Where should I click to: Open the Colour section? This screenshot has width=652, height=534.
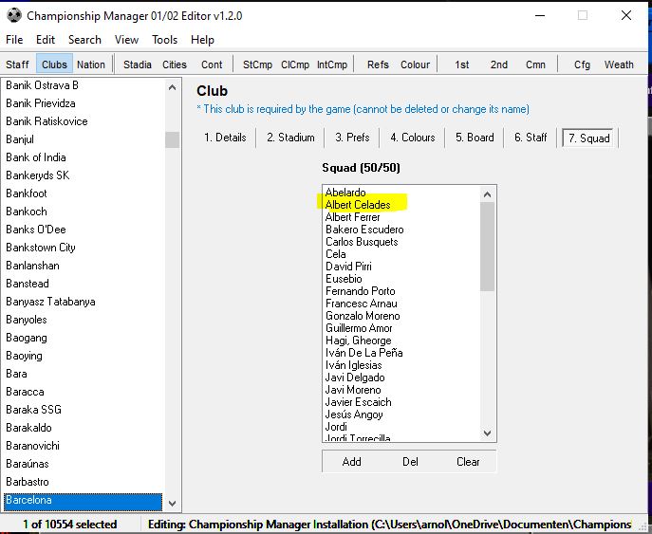[415, 64]
